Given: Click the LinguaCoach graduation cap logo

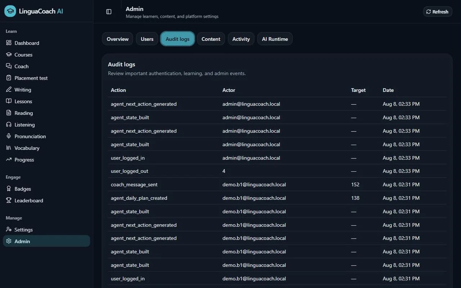Looking at the screenshot, I should pyautogui.click(x=10, y=11).
